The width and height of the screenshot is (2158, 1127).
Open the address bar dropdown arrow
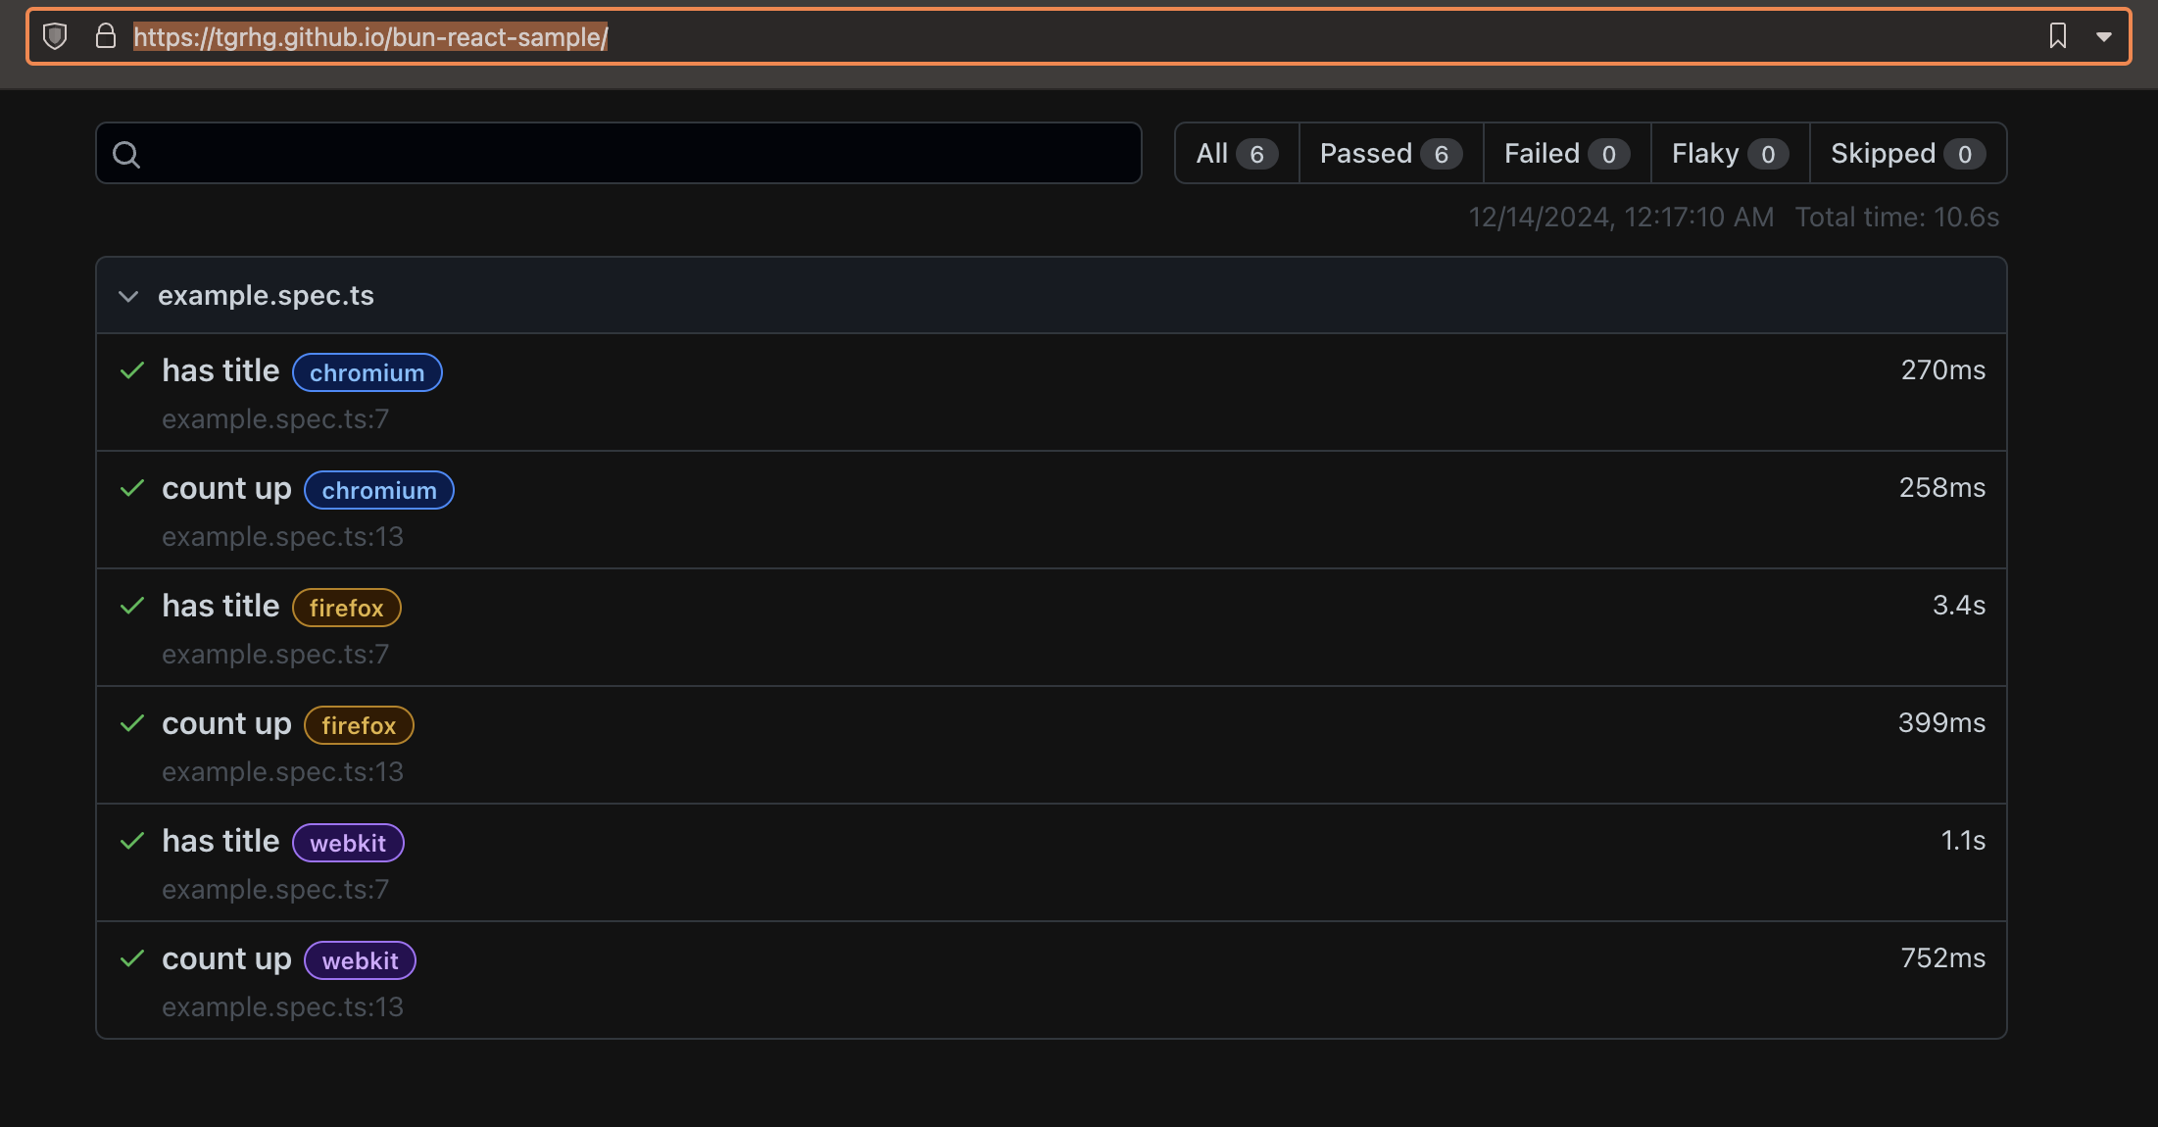tap(2103, 36)
